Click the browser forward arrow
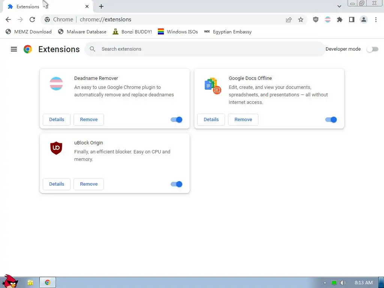384x288 pixels. [20, 19]
